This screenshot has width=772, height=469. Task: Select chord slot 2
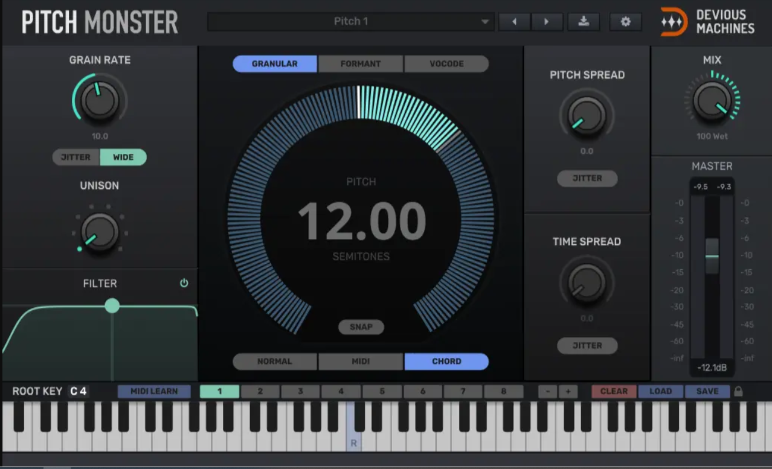pyautogui.click(x=260, y=391)
